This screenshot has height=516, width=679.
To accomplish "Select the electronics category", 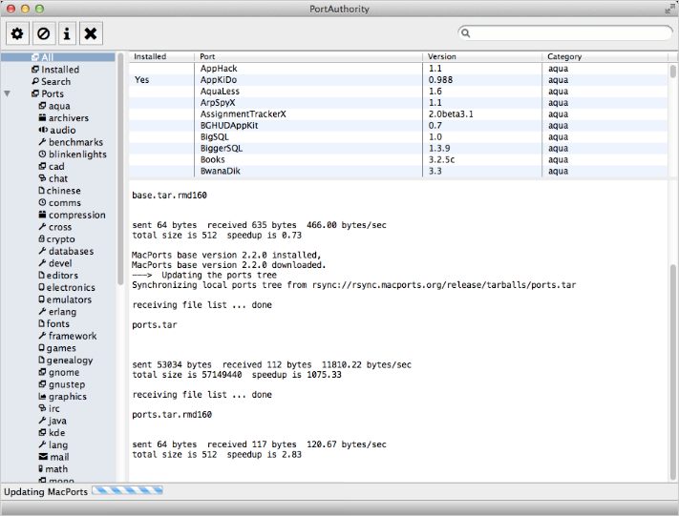I will point(67,287).
